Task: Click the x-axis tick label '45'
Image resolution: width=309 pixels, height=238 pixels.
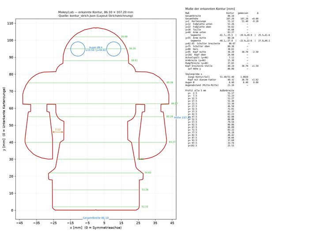Action: coord(172,223)
